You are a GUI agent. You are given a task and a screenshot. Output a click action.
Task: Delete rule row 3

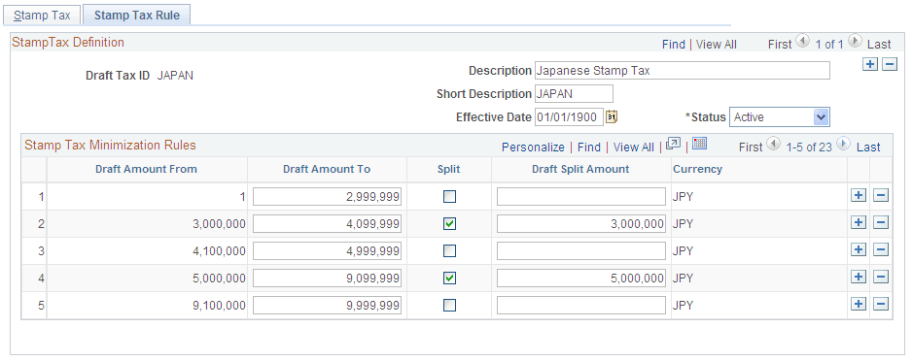coord(881,249)
